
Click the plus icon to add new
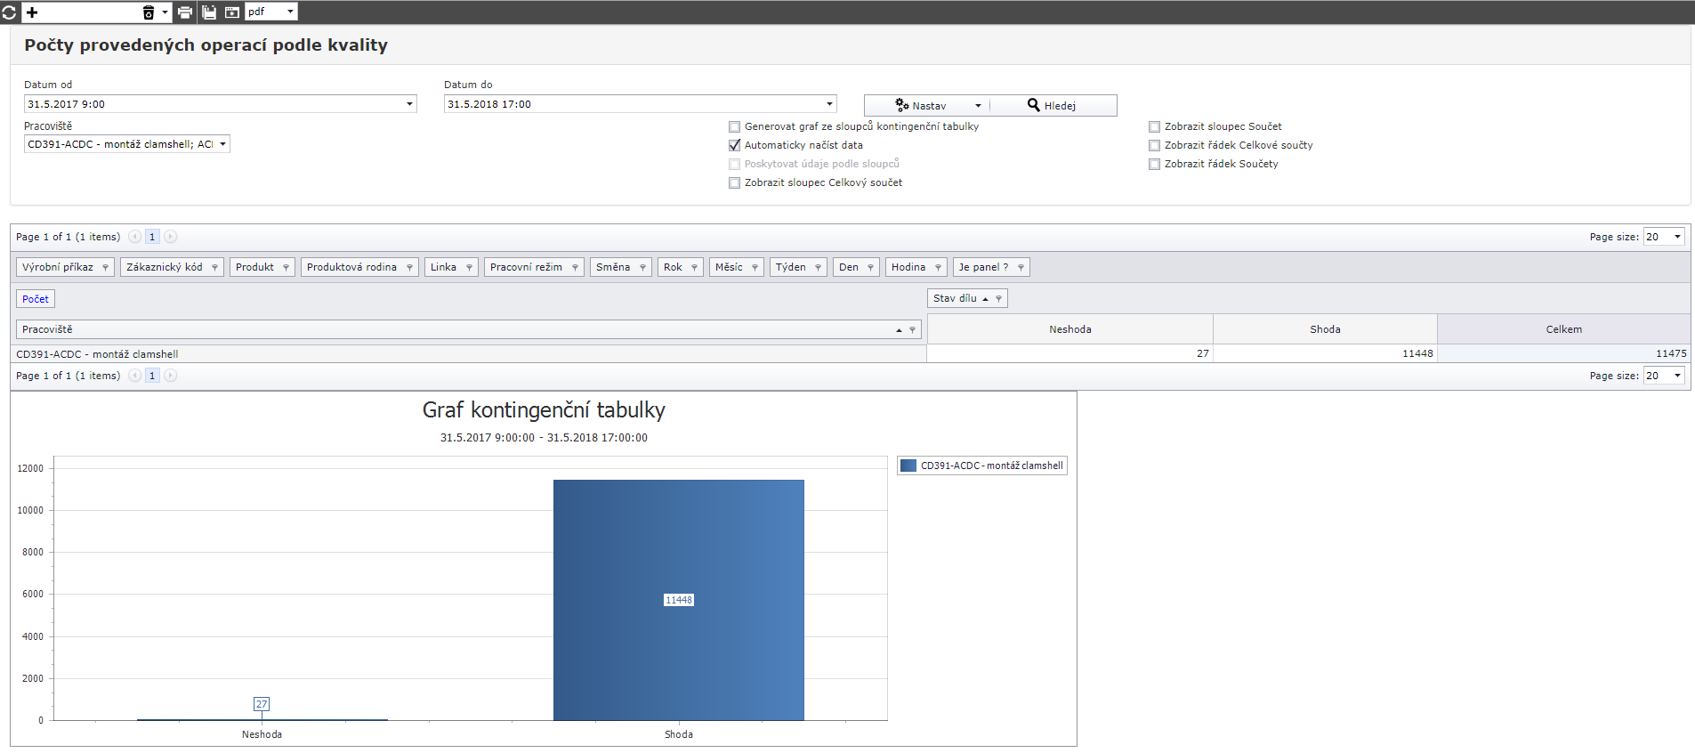click(x=32, y=12)
